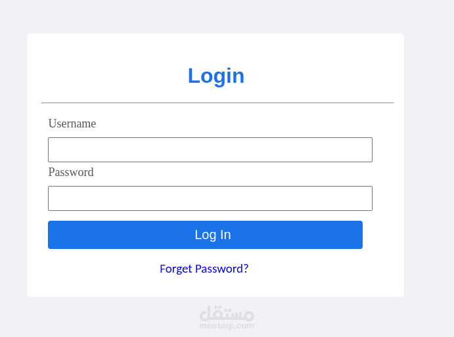
Task: Click the Password label text
Action: coord(71,172)
